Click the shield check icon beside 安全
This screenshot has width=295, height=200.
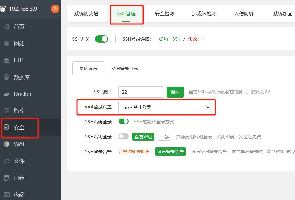(x=7, y=127)
